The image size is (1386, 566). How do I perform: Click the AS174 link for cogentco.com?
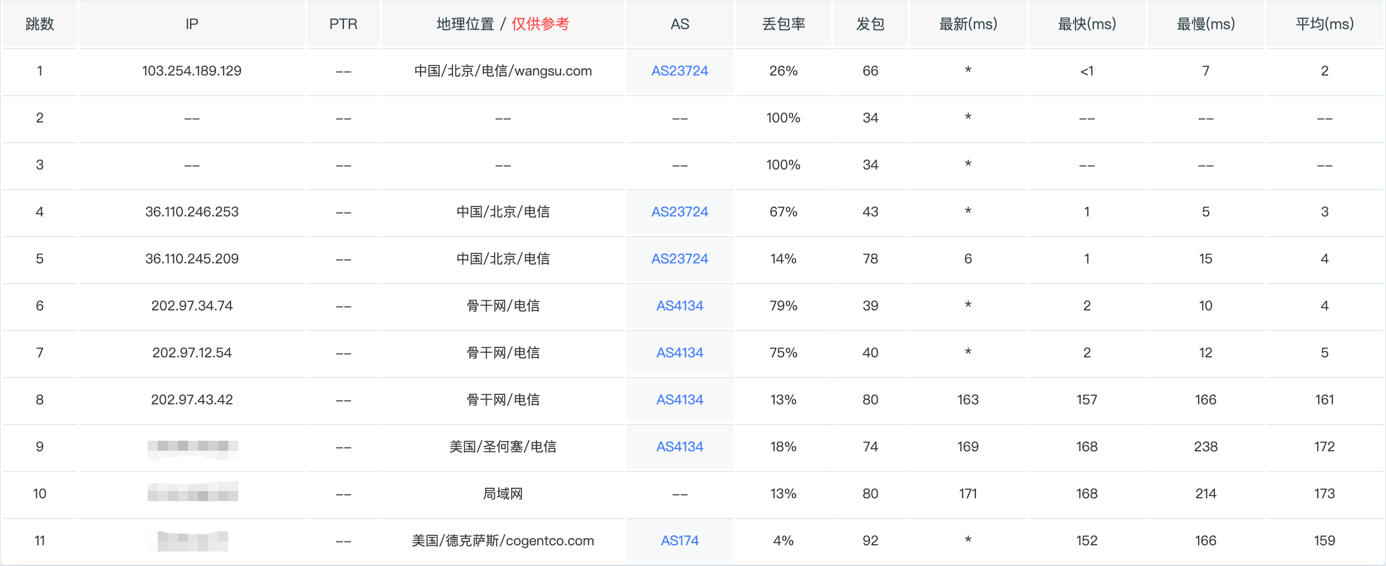click(680, 541)
